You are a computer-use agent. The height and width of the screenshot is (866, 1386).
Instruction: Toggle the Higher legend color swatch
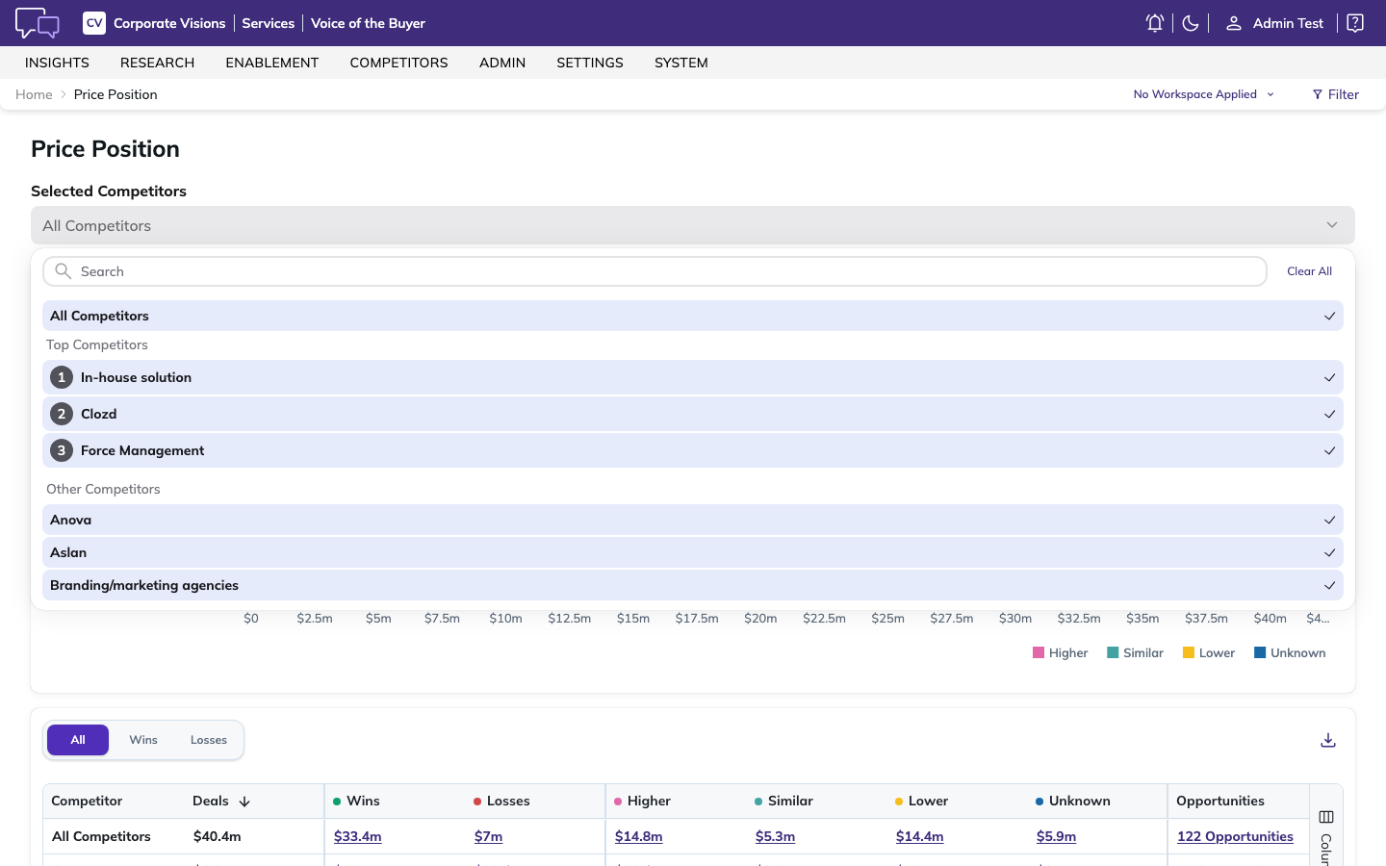point(1039,652)
